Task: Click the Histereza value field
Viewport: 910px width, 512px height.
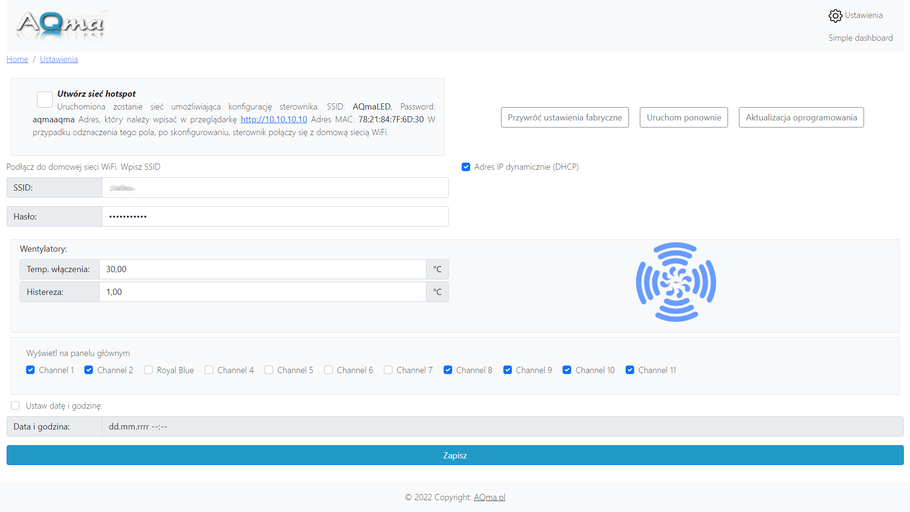Action: 262,292
